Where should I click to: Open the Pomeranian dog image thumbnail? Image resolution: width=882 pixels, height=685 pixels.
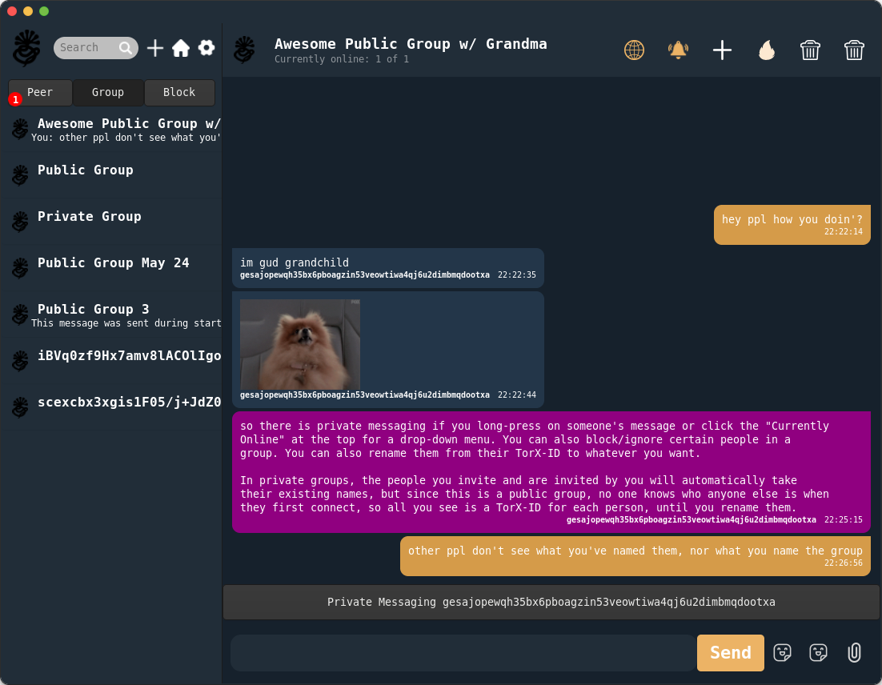(300, 344)
